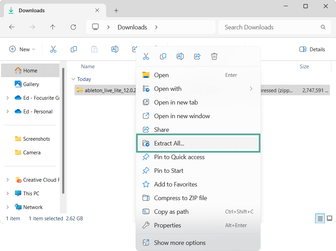Click the navigation pane scrollbar
The height and width of the screenshot is (251, 336).
tap(63, 131)
